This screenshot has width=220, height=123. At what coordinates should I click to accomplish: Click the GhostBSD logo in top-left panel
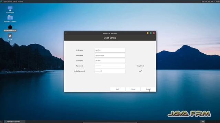[x=1, y=1]
